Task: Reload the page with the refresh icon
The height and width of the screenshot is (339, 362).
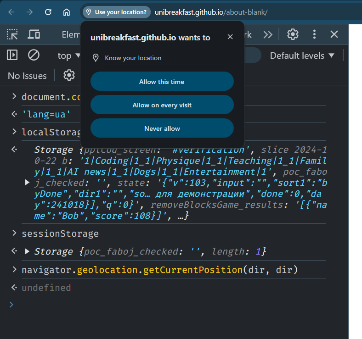Action: [x=48, y=12]
